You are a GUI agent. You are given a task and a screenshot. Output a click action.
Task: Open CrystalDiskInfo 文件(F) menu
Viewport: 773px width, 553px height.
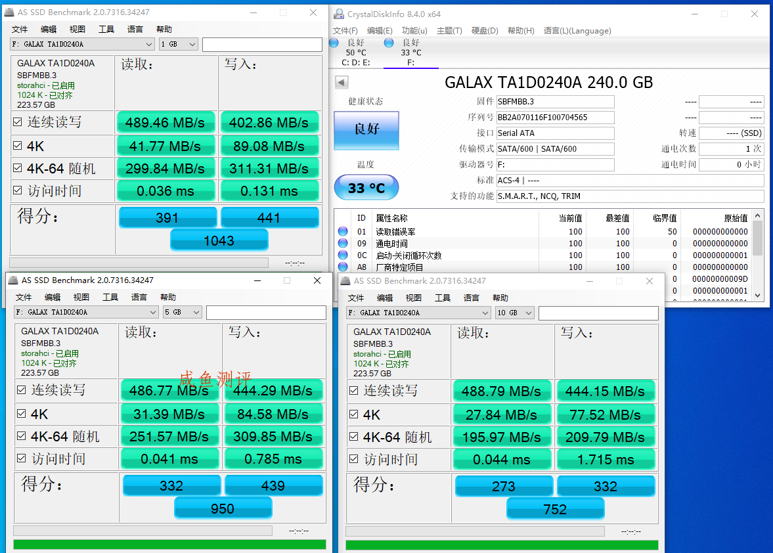click(345, 31)
